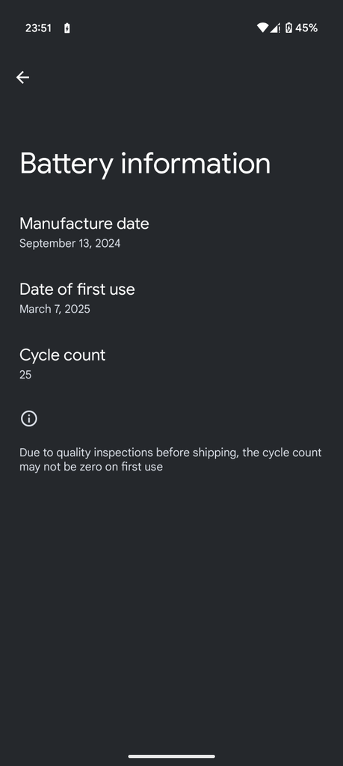This screenshot has width=343, height=766.
Task: Tap the quality inspections note text
Action: (170, 459)
